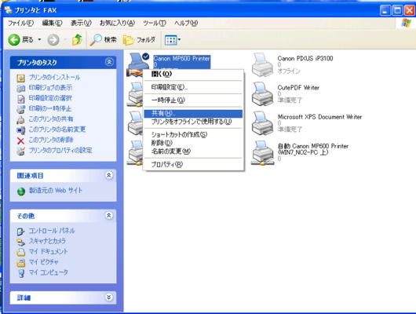Choose ショートカットの作成(S) in context menu
416x314 pixels.
point(193,134)
